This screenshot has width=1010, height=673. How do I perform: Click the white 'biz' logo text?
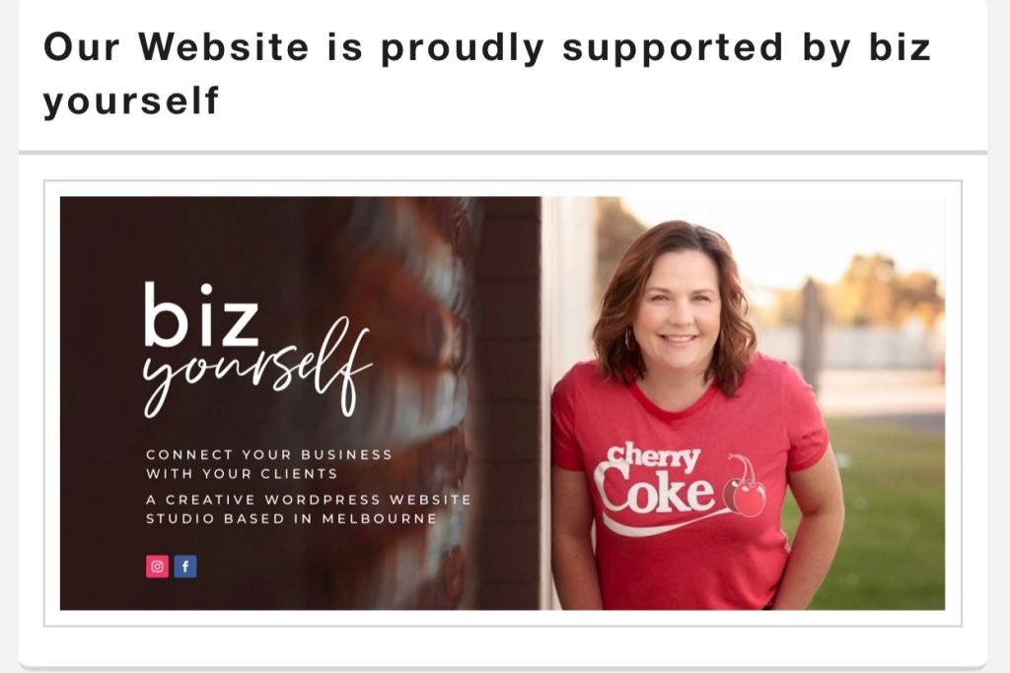[200, 314]
